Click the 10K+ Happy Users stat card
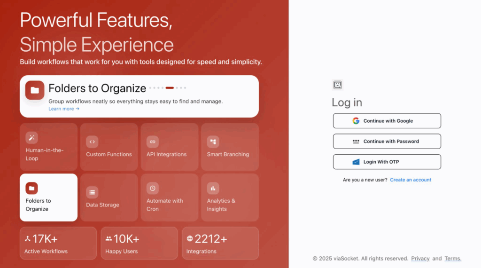The image size is (481, 268). point(139,243)
